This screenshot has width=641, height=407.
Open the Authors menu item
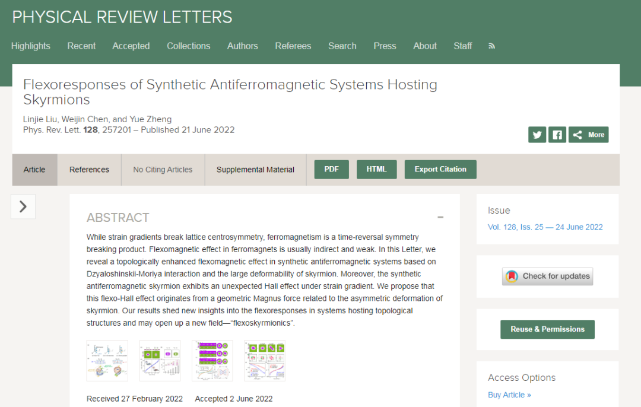click(x=242, y=46)
